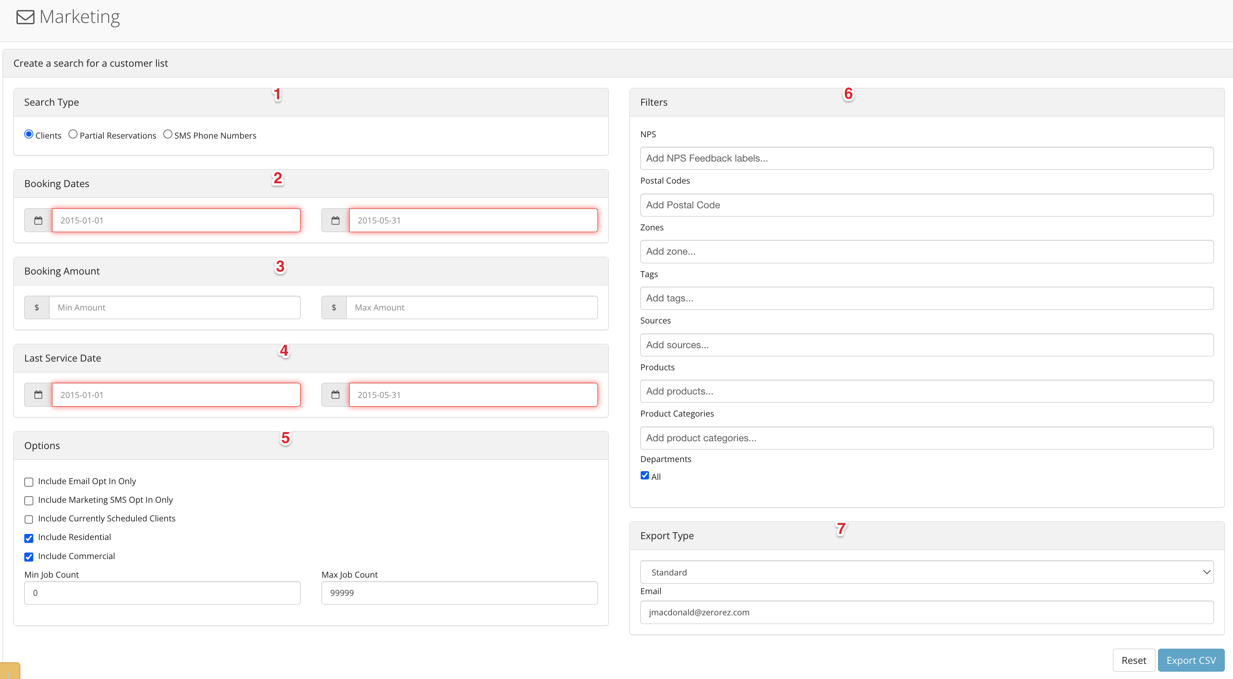Open calendar for Booking Dates end

[x=335, y=220]
